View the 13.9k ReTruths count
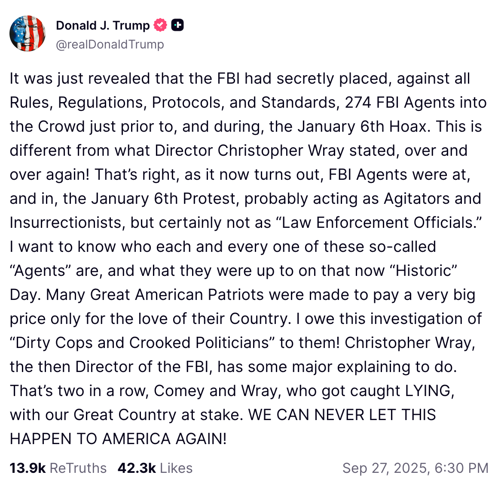 27,468
